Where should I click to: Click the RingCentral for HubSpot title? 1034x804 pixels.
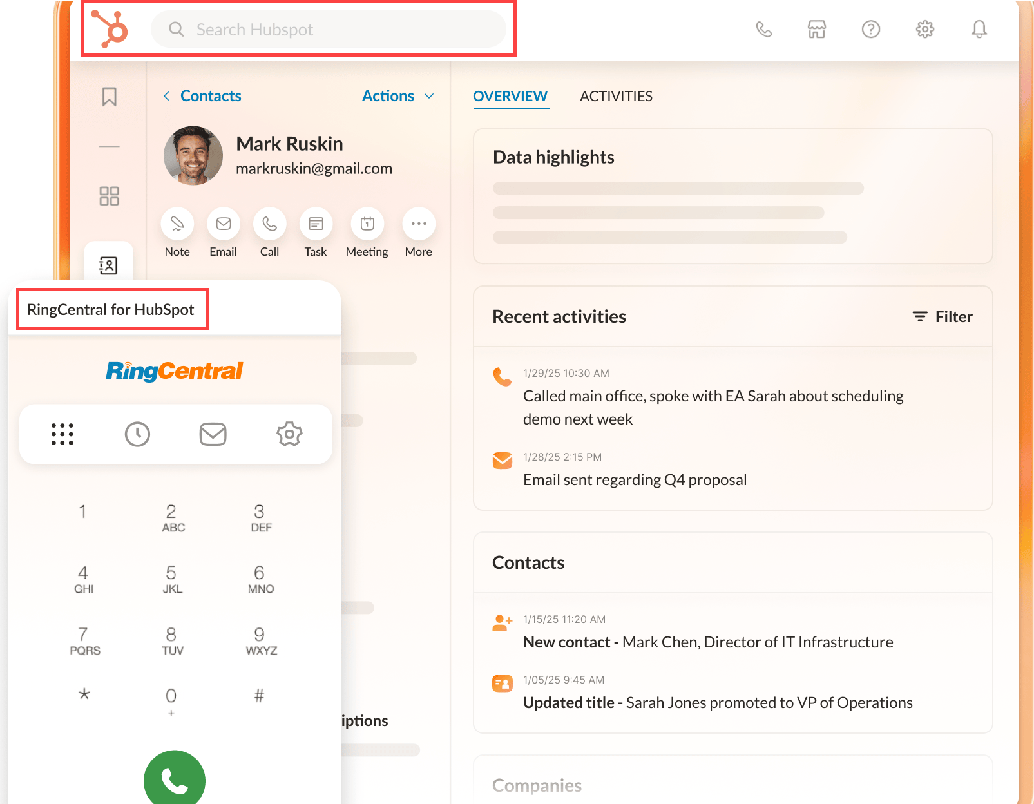(x=110, y=310)
